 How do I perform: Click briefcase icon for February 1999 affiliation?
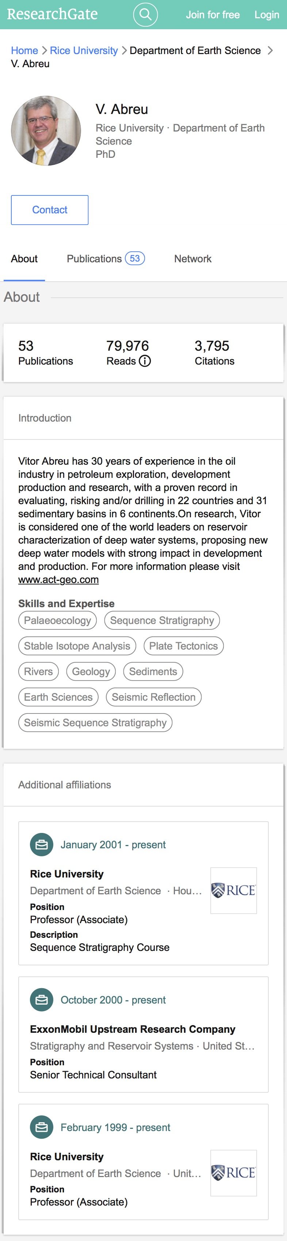point(41,1127)
